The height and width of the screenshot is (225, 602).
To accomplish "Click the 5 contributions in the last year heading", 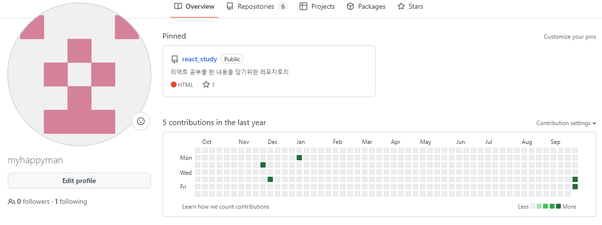I will pyautogui.click(x=214, y=123).
